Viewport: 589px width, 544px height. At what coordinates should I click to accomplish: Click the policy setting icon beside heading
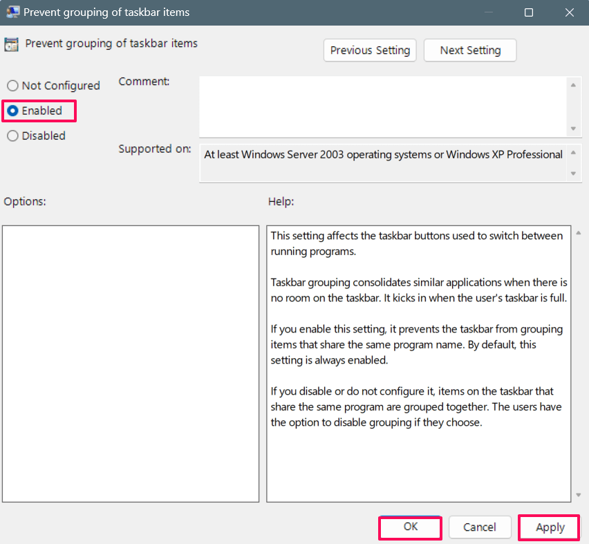tap(11, 44)
